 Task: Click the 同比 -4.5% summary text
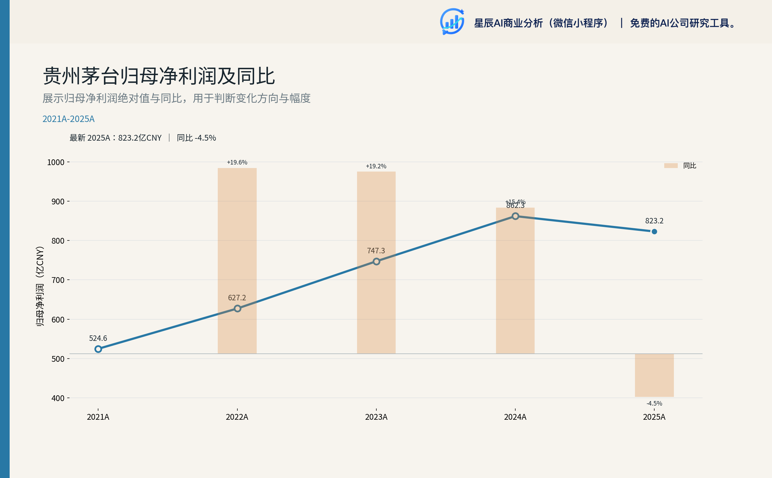pos(196,138)
